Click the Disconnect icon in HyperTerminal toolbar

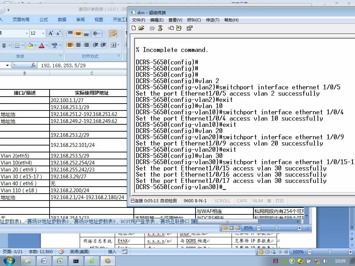pyautogui.click(x=160, y=28)
